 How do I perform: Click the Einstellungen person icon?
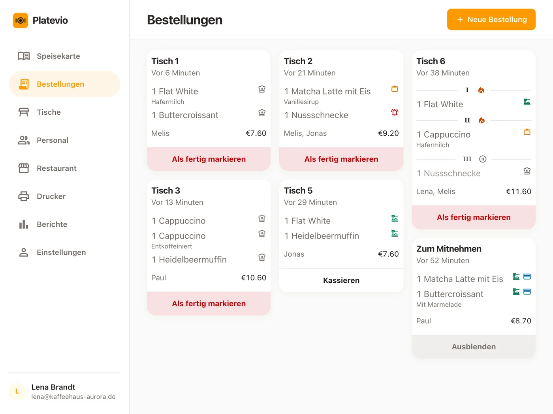[24, 252]
